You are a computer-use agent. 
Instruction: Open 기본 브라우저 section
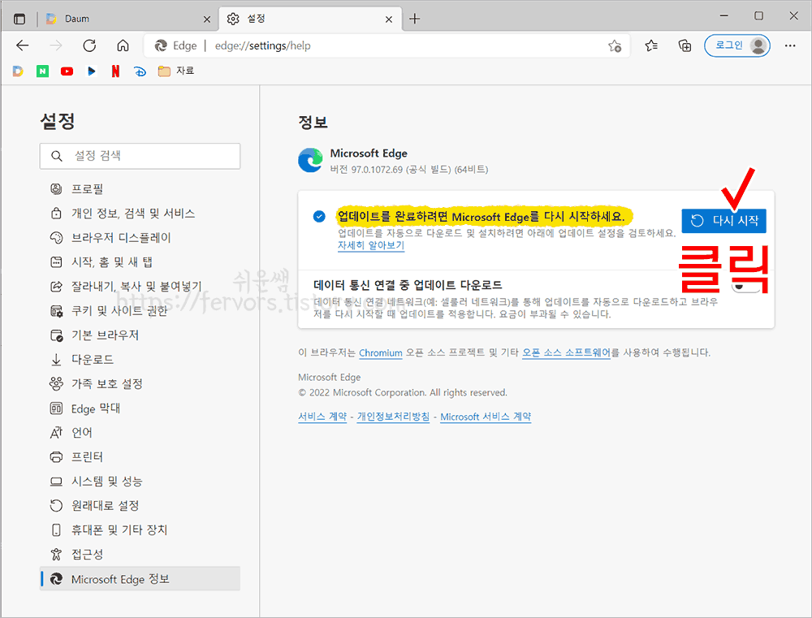[140, 335]
